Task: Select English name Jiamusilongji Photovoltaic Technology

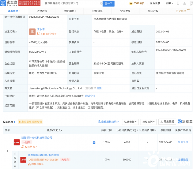Action: click(x=56, y=88)
